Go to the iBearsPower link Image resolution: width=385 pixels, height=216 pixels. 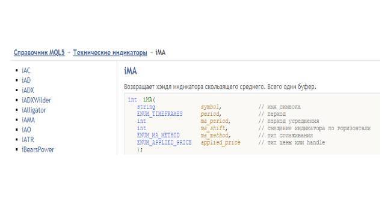(x=38, y=149)
